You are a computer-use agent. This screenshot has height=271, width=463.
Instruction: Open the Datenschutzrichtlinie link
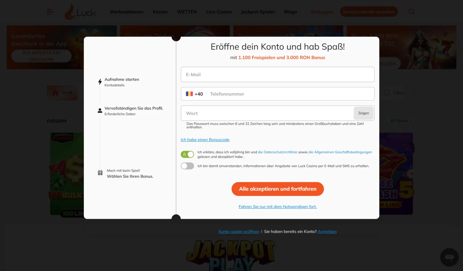[277, 152]
